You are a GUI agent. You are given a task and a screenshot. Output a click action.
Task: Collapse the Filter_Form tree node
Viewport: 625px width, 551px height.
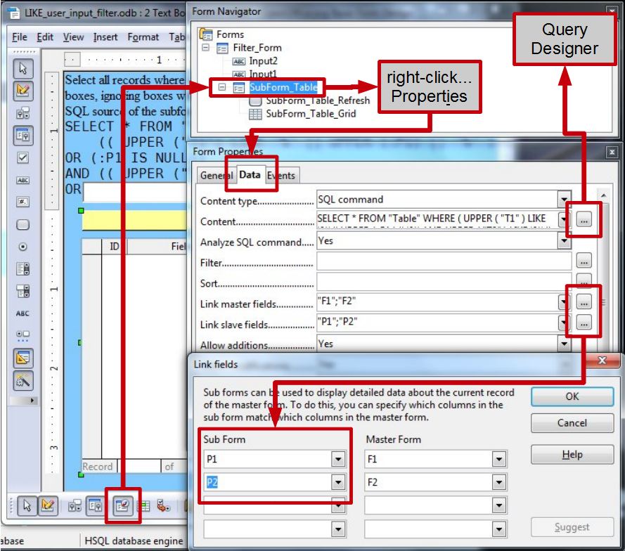tap(206, 48)
